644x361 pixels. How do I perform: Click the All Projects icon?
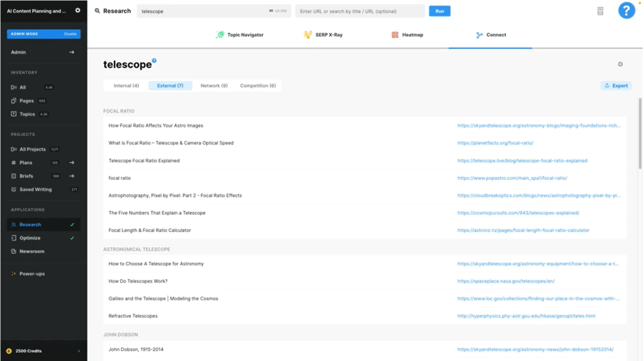14,150
